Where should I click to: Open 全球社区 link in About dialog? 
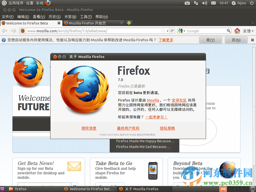tap(179, 100)
